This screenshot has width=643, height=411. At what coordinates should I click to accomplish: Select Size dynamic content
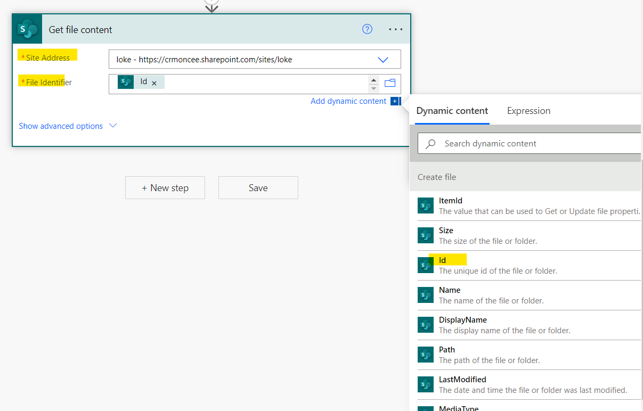[x=529, y=236]
